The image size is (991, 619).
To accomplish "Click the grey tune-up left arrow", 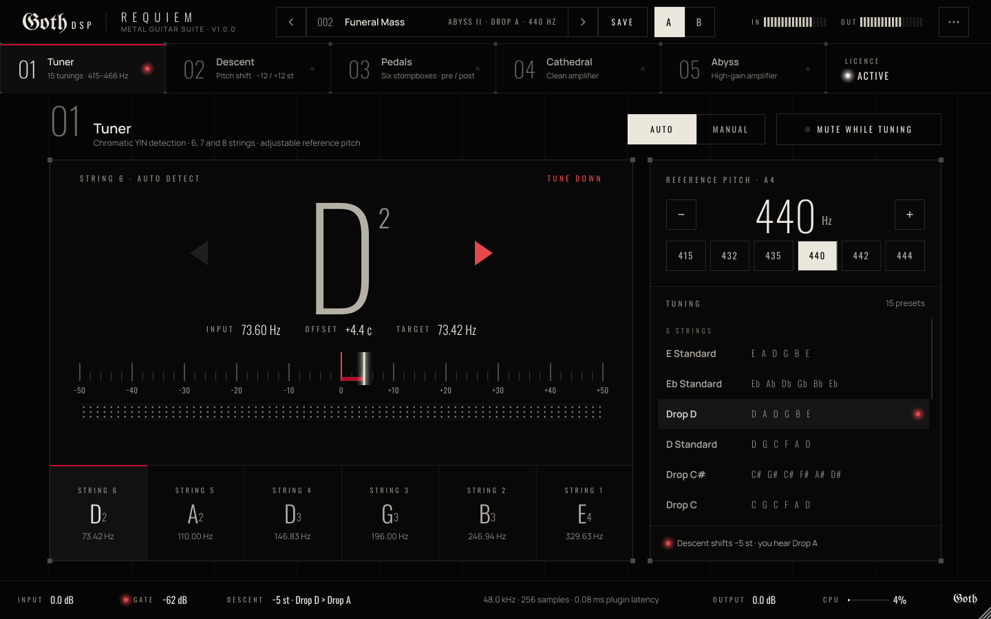I will click(x=200, y=253).
